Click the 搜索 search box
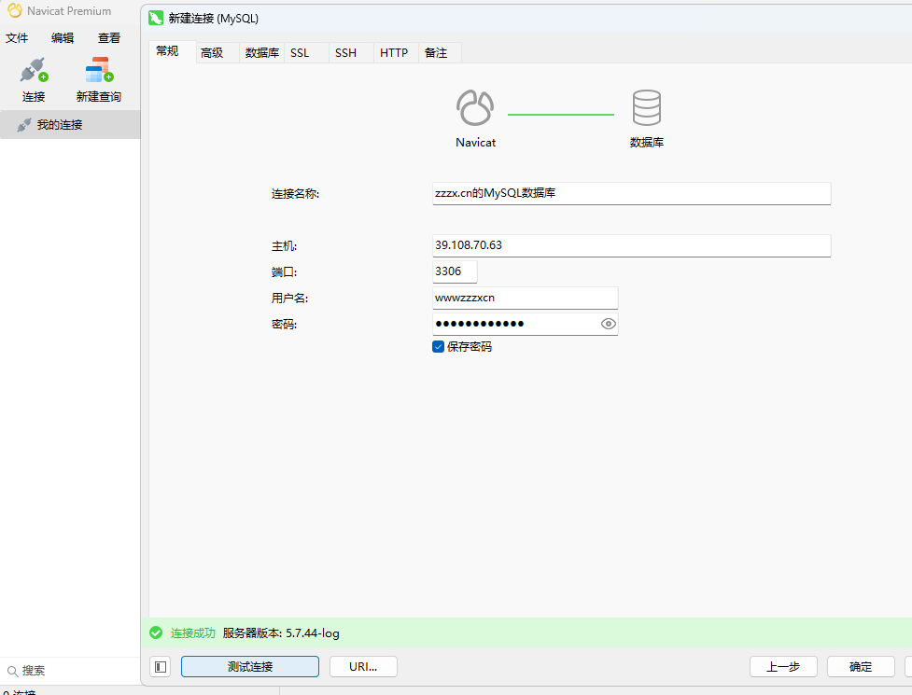912x695 pixels. click(x=70, y=671)
